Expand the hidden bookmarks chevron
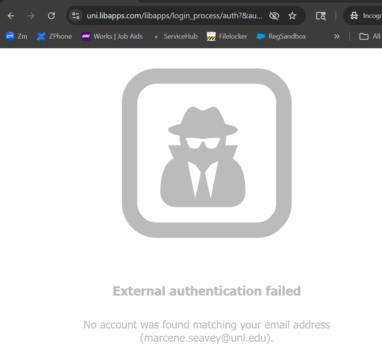382x351 pixels. [x=337, y=36]
